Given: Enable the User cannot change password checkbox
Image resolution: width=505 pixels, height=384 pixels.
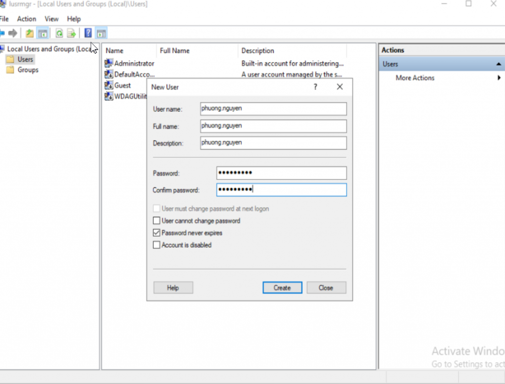Looking at the screenshot, I should 156,221.
